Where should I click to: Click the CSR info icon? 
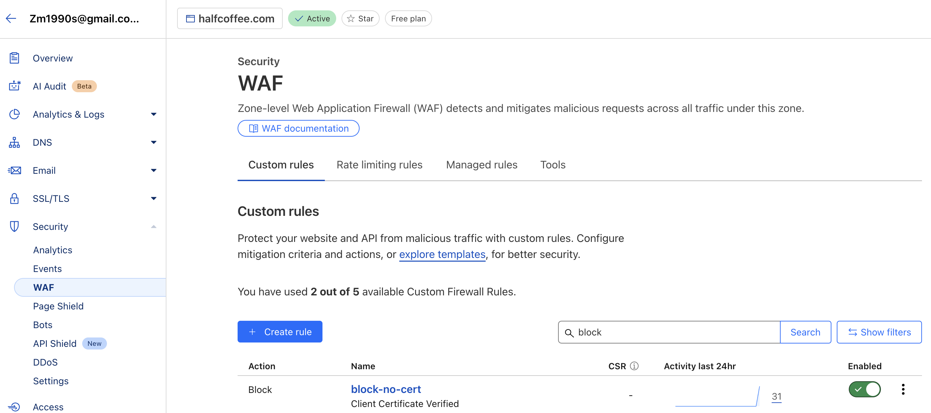(634, 366)
